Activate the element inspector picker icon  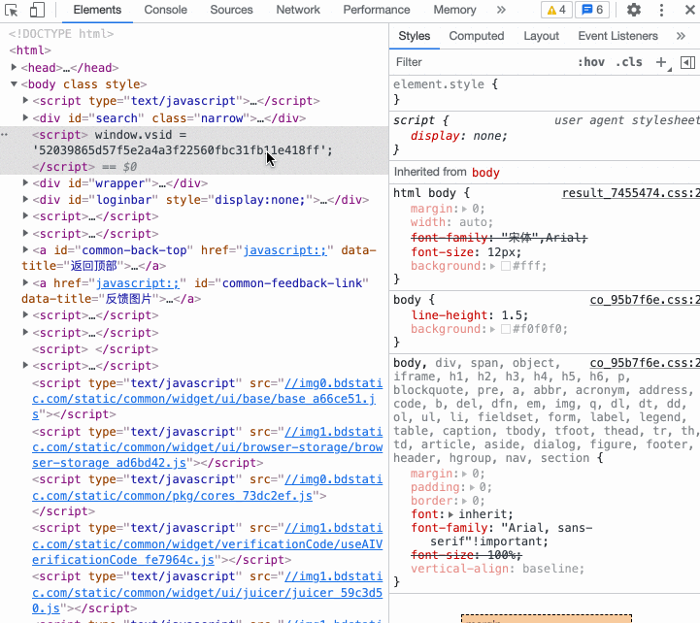click(11, 10)
